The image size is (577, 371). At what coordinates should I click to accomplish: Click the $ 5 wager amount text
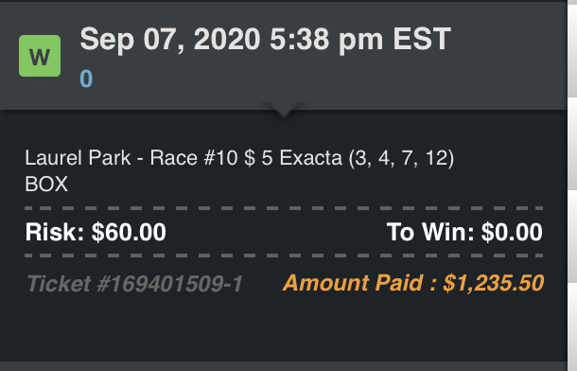(258, 158)
